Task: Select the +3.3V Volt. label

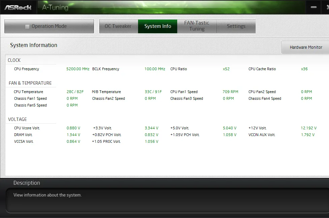Action: tap(102, 128)
